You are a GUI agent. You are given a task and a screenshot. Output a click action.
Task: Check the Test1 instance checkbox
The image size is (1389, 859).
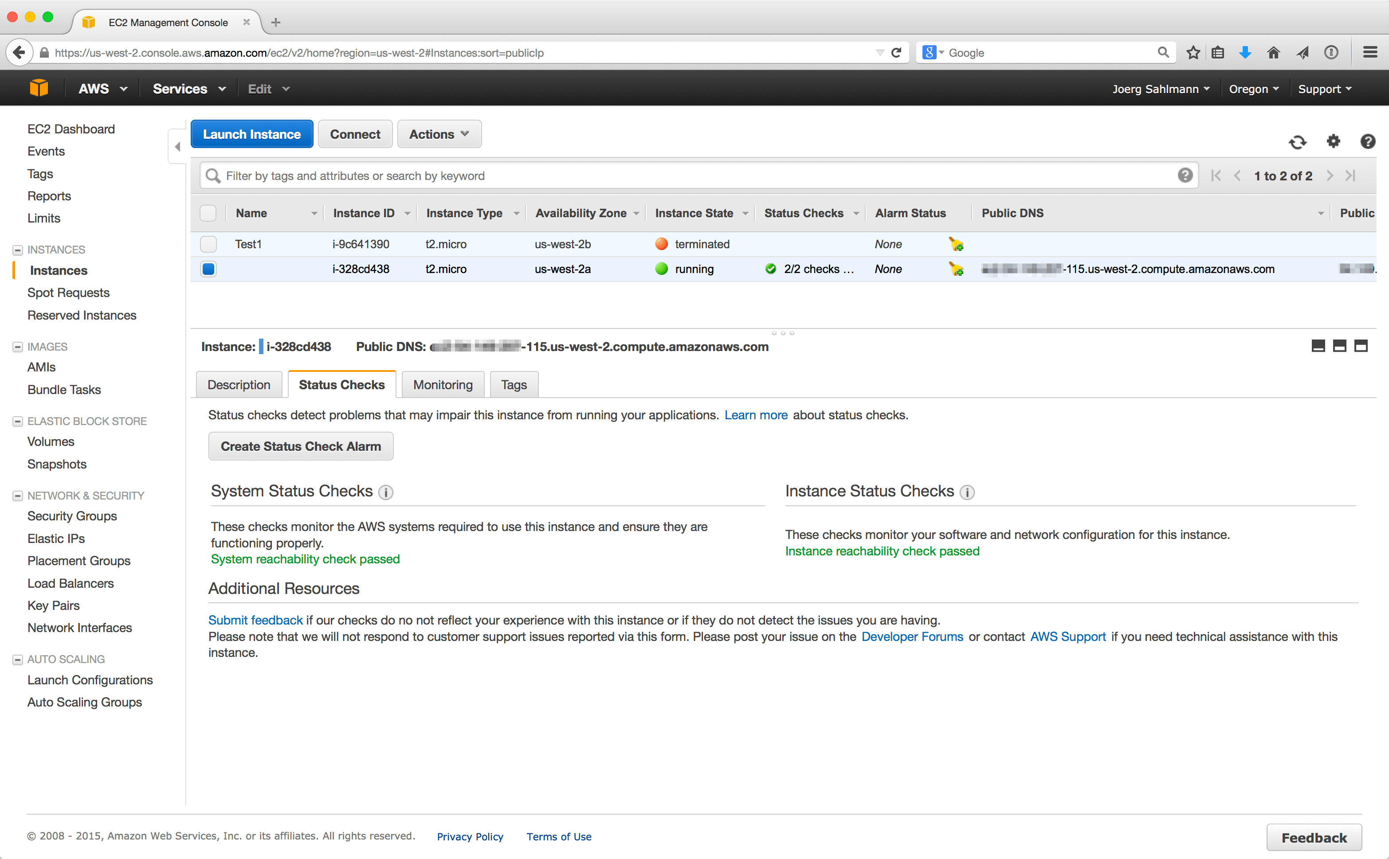[208, 244]
